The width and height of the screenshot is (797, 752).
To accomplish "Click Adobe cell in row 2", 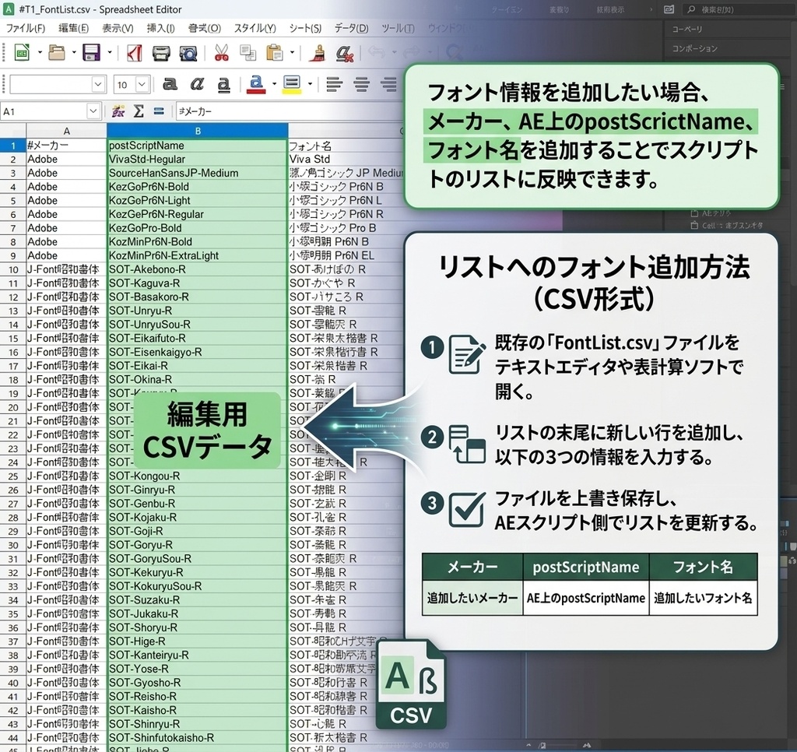I will pos(67,159).
